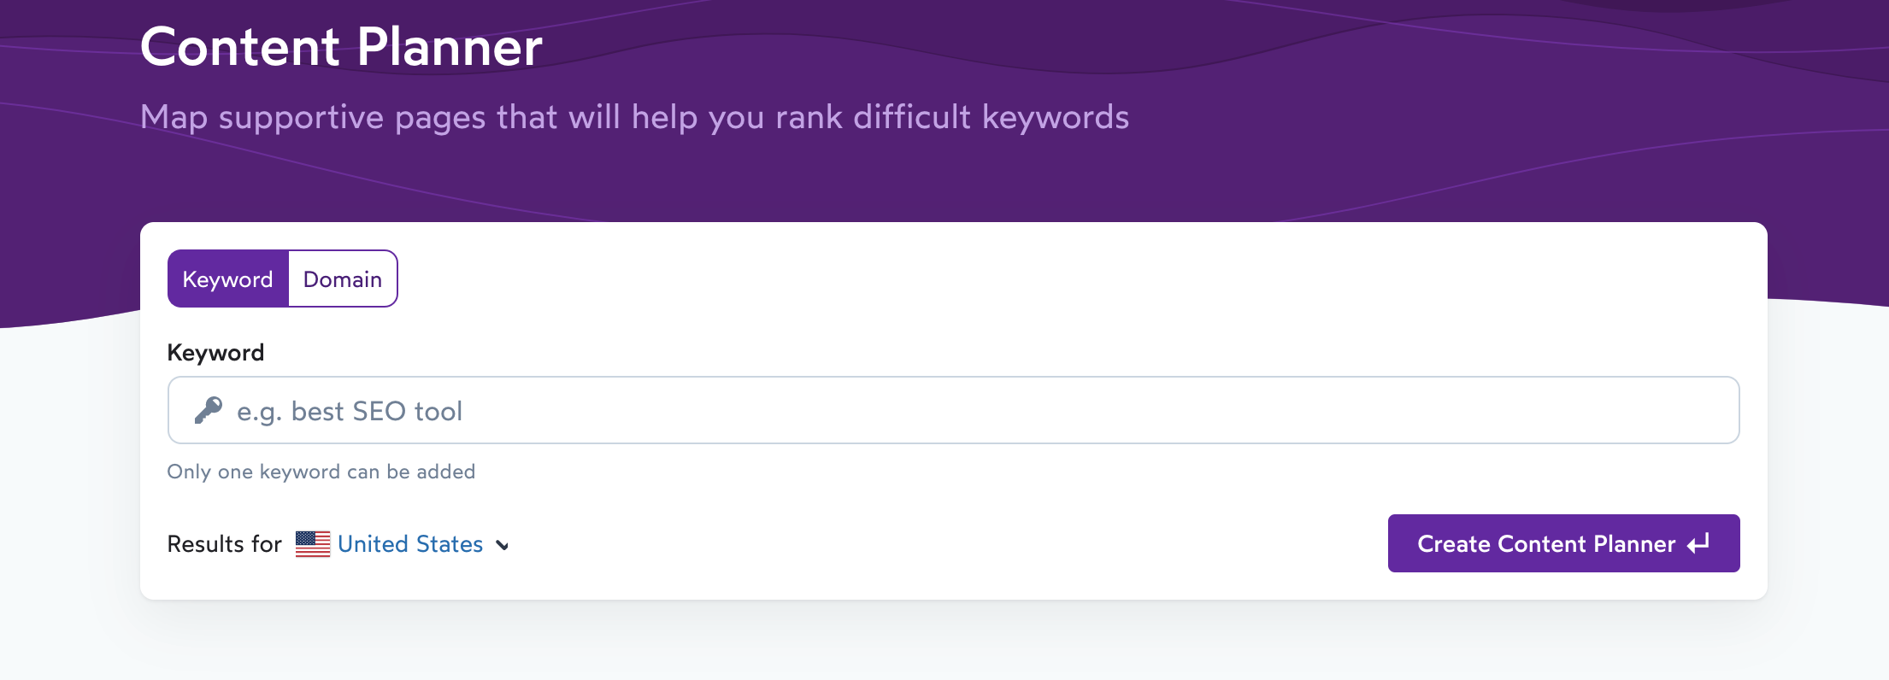
Task: Select the Keyword search mode tab
Action: pyautogui.click(x=228, y=279)
